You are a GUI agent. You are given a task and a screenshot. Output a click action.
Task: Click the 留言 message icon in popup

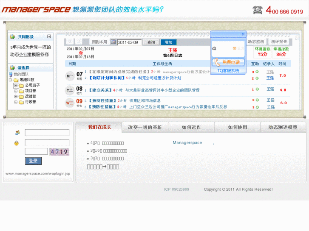click(238, 48)
